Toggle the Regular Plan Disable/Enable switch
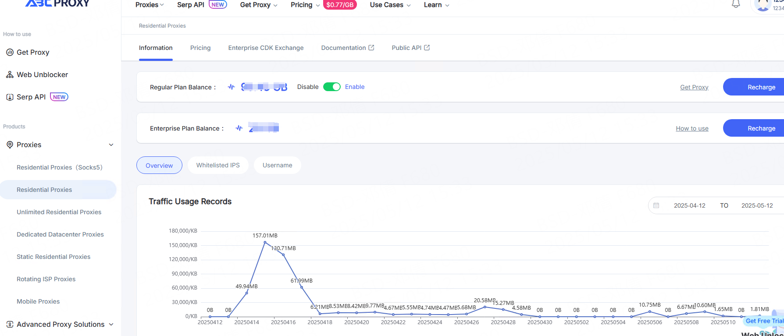The width and height of the screenshot is (784, 336). 332,87
